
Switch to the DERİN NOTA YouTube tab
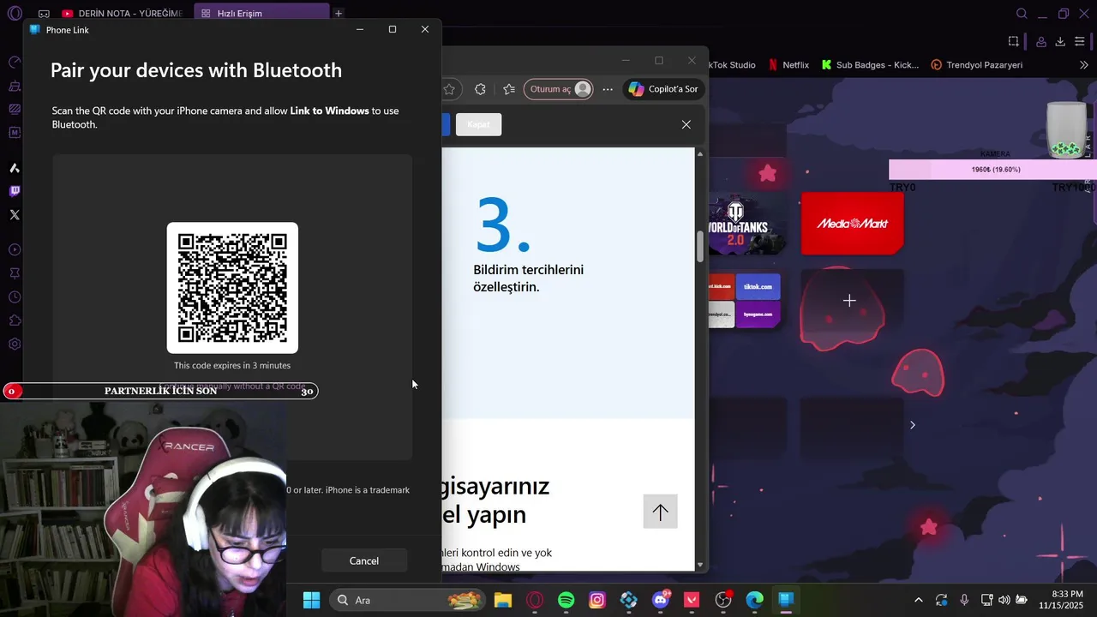[123, 14]
